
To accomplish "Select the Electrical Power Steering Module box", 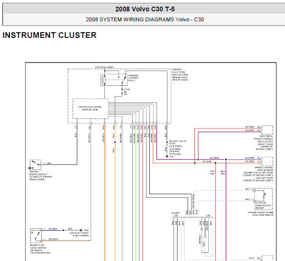I will (x=267, y=130).
